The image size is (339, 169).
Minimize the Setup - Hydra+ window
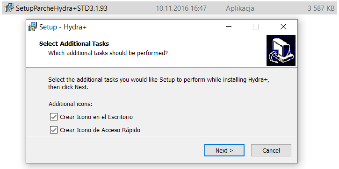[229, 27]
